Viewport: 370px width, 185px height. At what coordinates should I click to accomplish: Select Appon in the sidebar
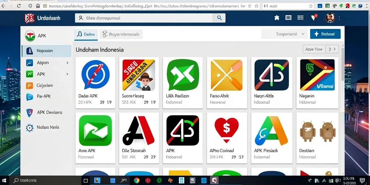coord(47,63)
